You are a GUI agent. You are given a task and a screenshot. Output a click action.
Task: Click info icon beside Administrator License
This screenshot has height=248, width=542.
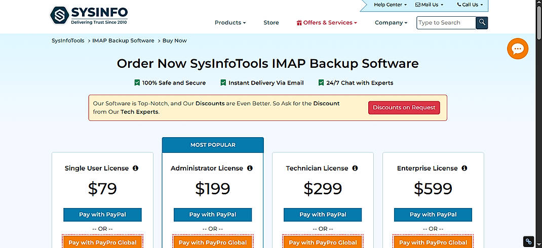(x=250, y=168)
